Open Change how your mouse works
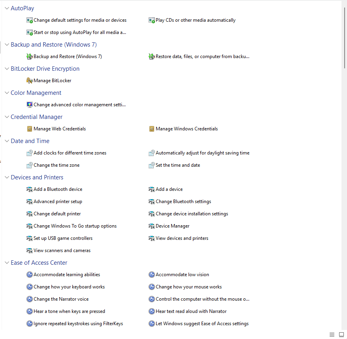 tap(189, 287)
